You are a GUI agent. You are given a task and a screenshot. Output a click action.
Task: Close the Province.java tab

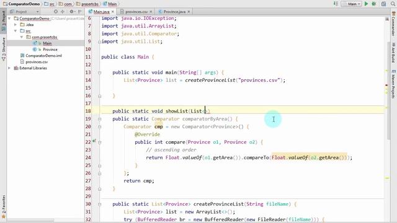point(189,12)
